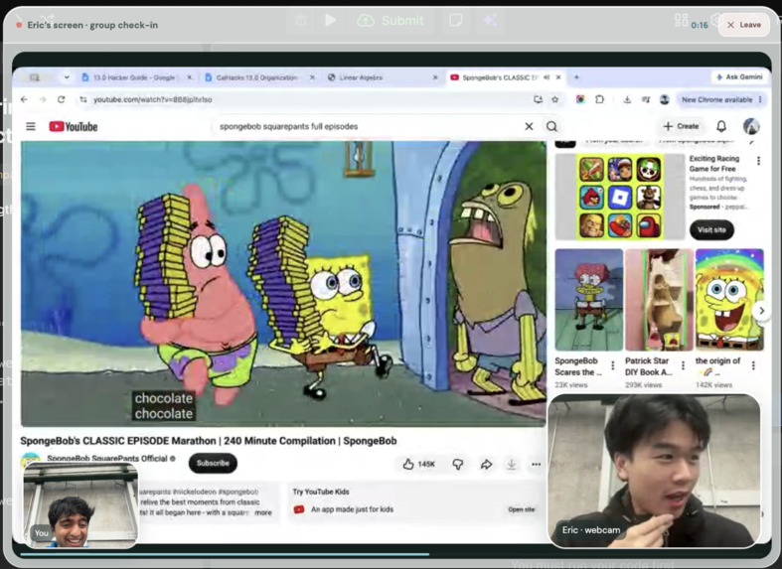The height and width of the screenshot is (569, 782).
Task: Click the install app icon in address bar
Action: pos(538,99)
